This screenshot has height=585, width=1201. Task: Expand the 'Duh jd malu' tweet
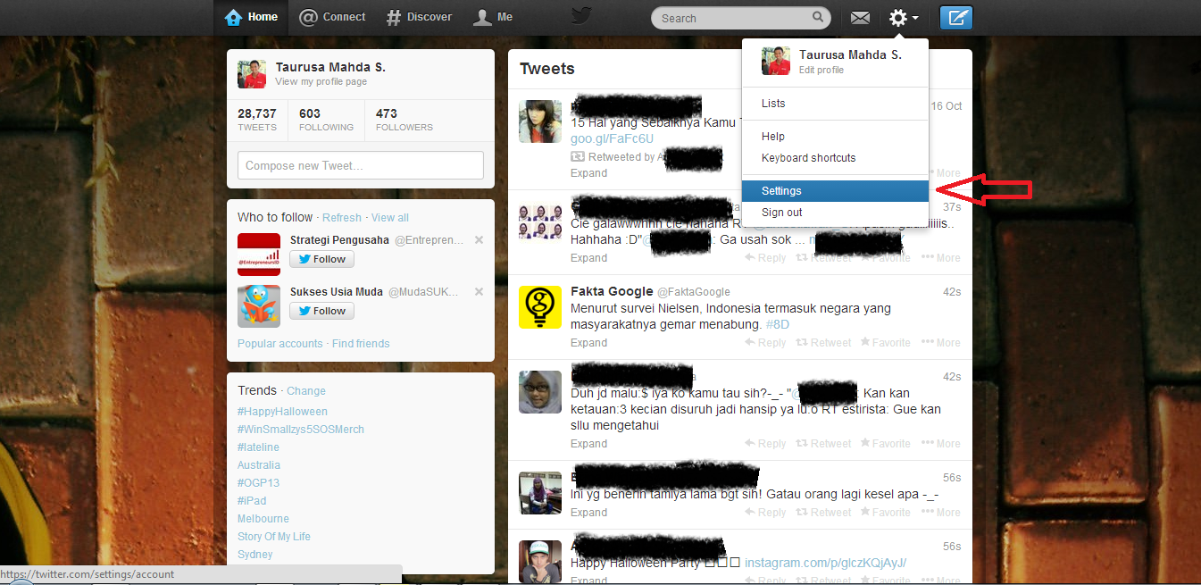(x=588, y=444)
